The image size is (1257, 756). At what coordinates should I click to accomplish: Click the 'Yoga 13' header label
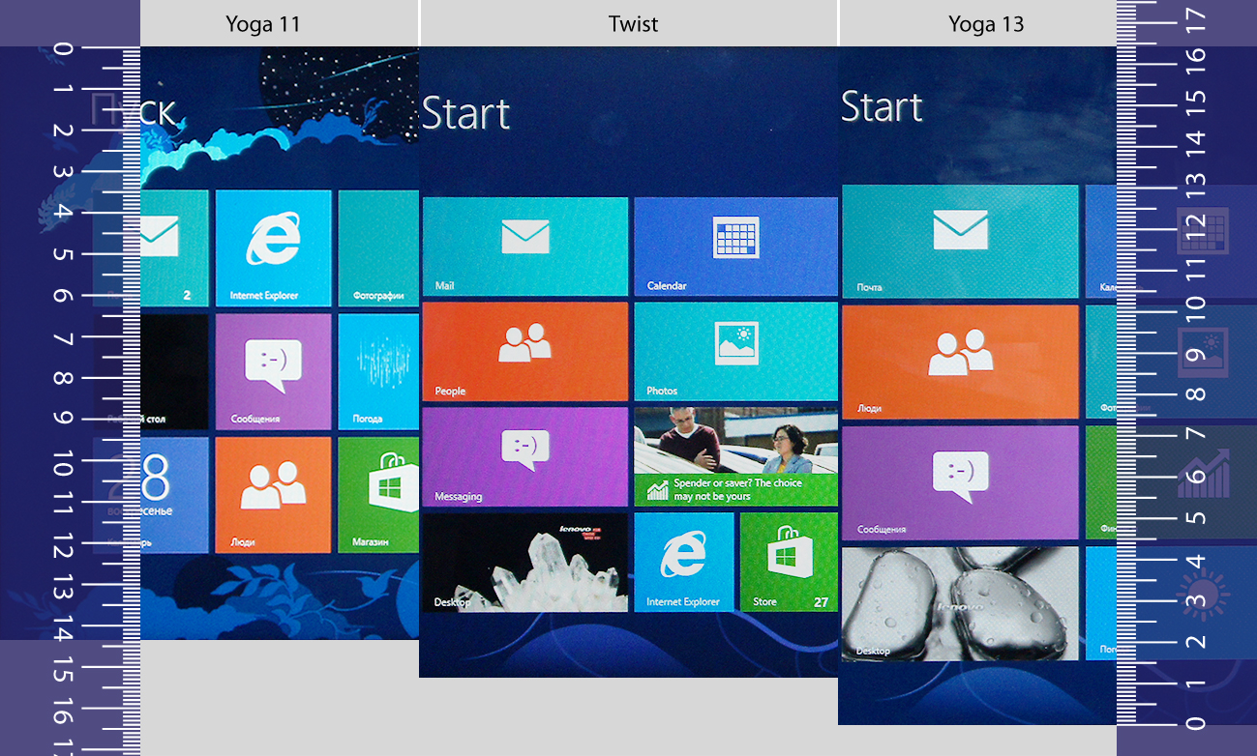tap(986, 24)
